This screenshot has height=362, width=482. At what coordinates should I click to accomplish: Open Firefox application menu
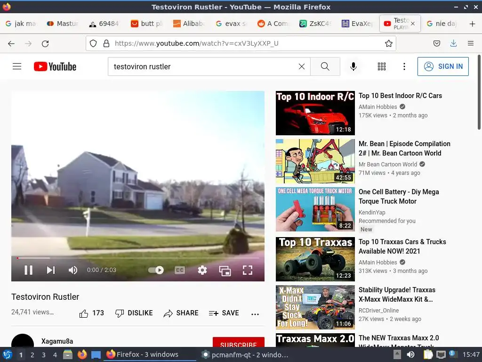point(471,43)
